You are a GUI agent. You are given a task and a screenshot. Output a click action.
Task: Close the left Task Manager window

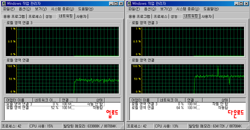pos(121,3)
